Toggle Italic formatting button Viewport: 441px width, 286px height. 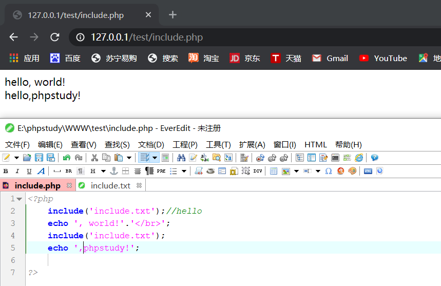(x=17, y=171)
